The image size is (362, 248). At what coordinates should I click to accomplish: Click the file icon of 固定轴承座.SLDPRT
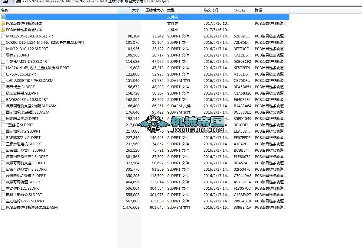[x=3, y=119]
